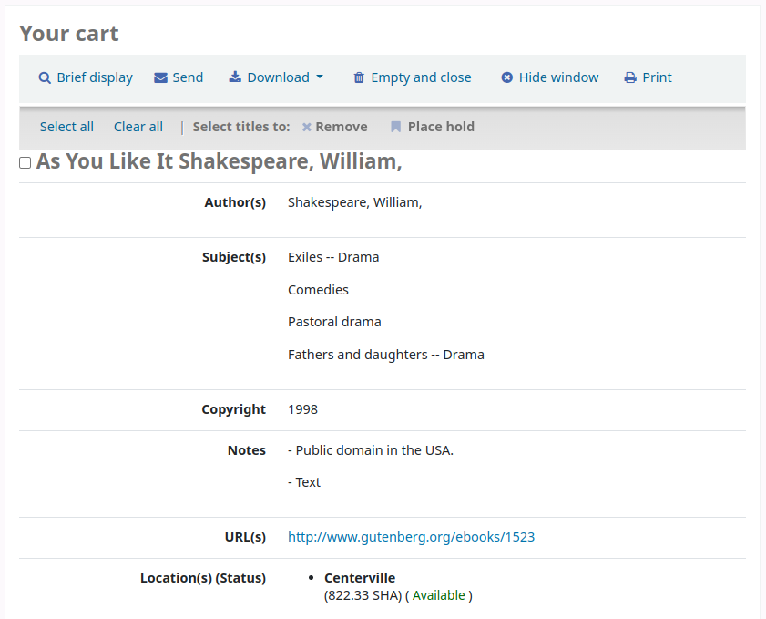Click Place hold for selected titles

tap(432, 127)
